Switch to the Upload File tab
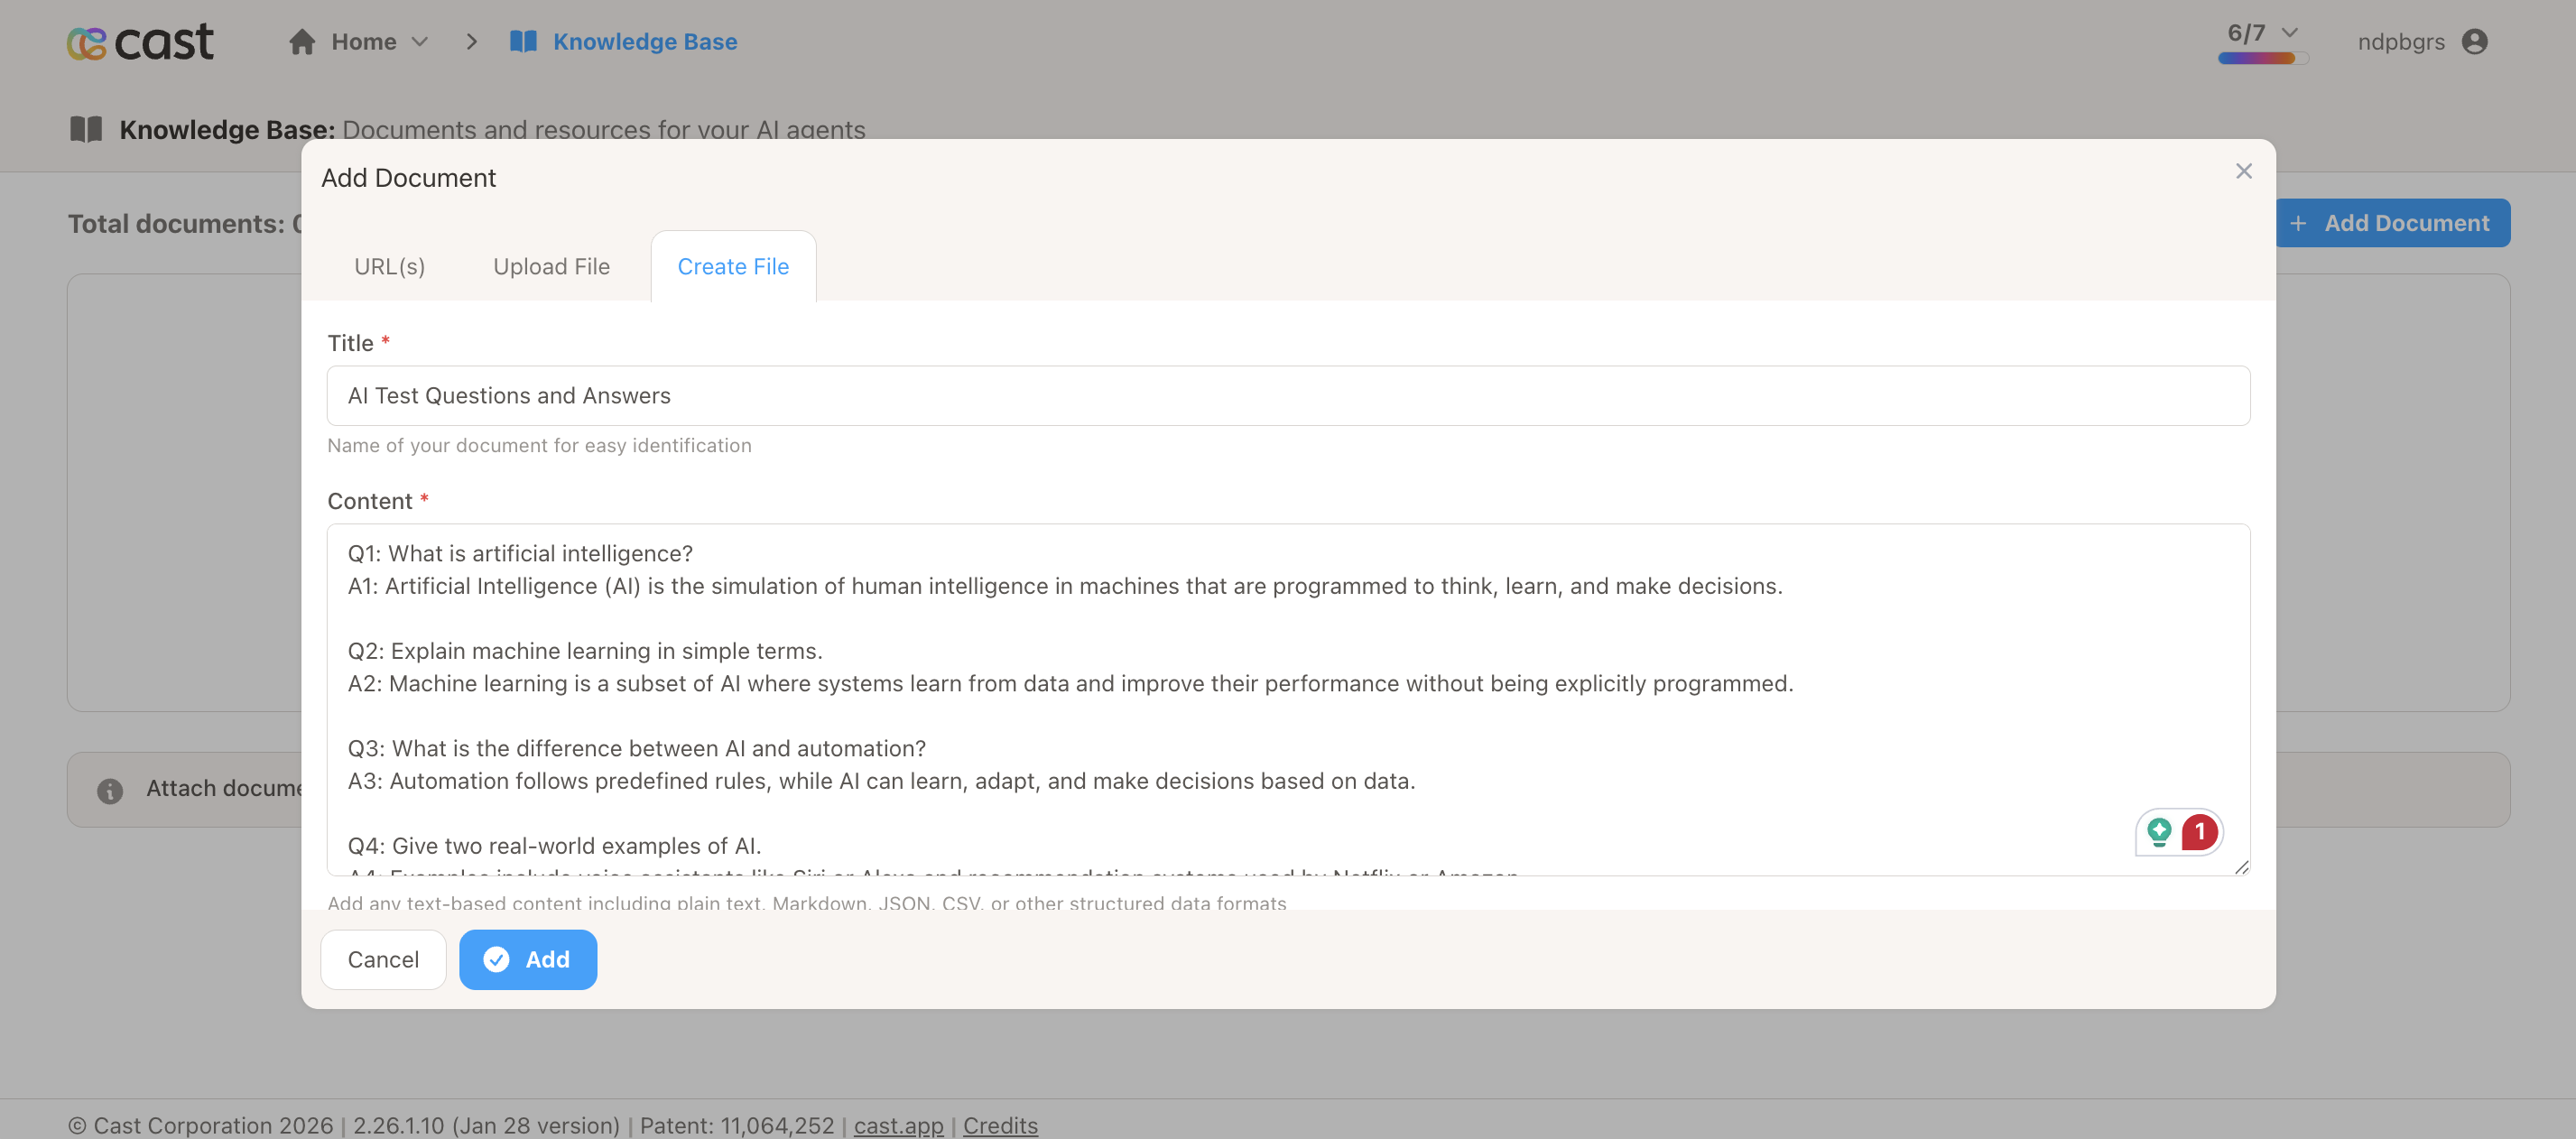The image size is (2576, 1139). (551, 267)
